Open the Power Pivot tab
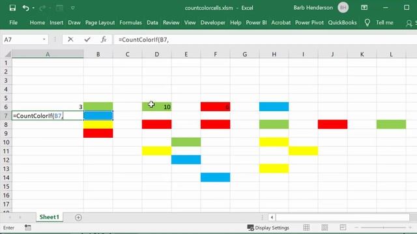The height and width of the screenshot is (234, 417). point(309,23)
